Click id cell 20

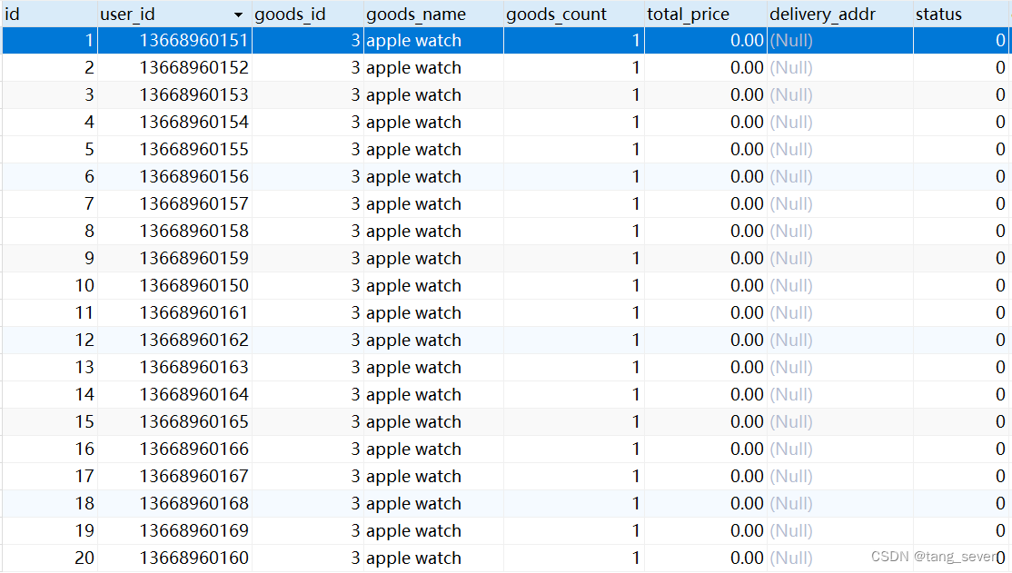click(x=50, y=558)
